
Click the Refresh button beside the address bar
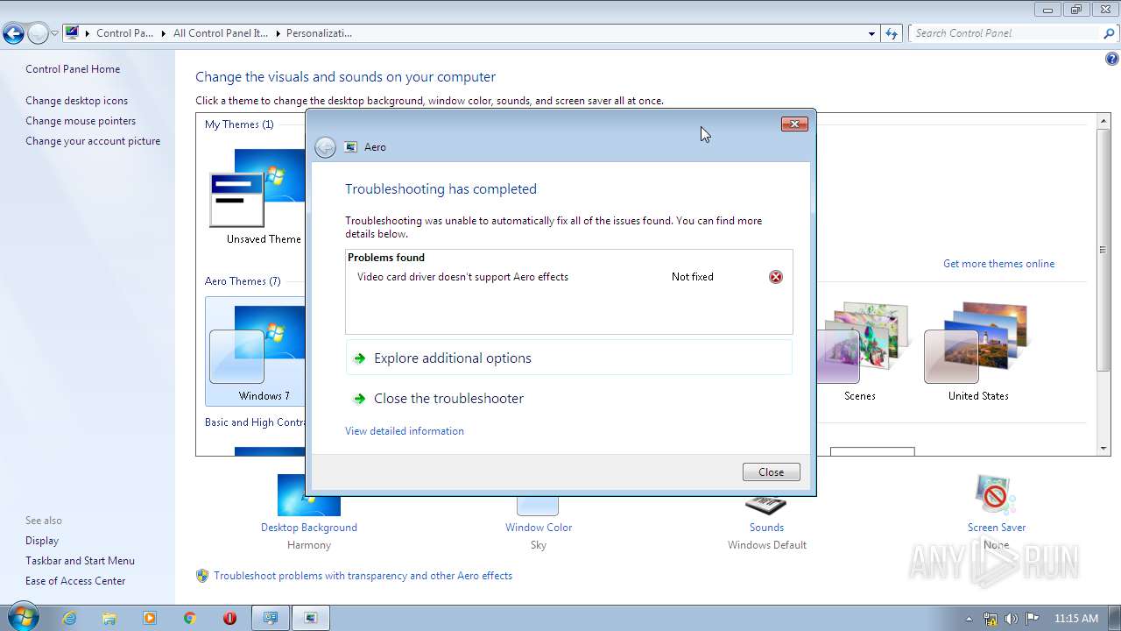pyautogui.click(x=892, y=33)
